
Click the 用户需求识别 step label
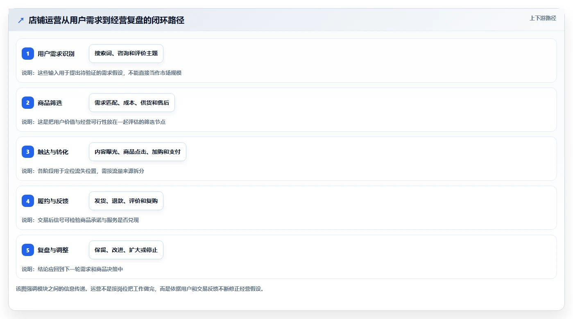click(x=56, y=54)
